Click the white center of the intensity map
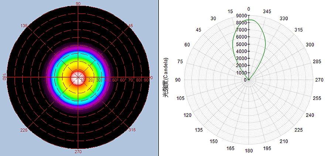 [x=78, y=76]
